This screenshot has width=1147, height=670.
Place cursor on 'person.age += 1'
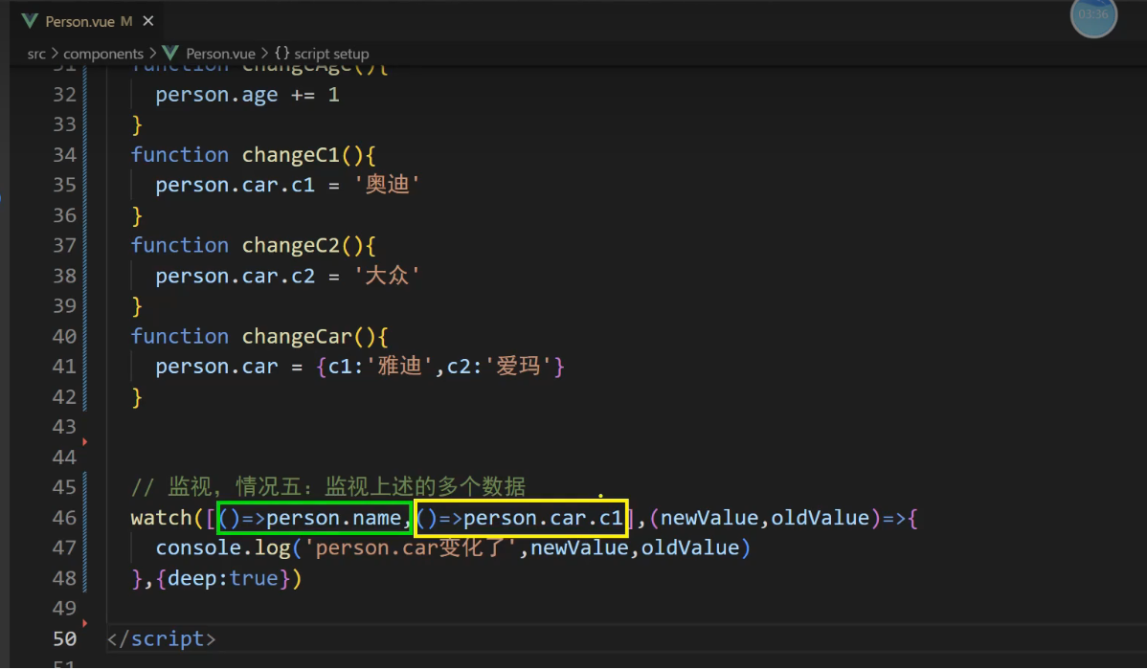pos(247,95)
